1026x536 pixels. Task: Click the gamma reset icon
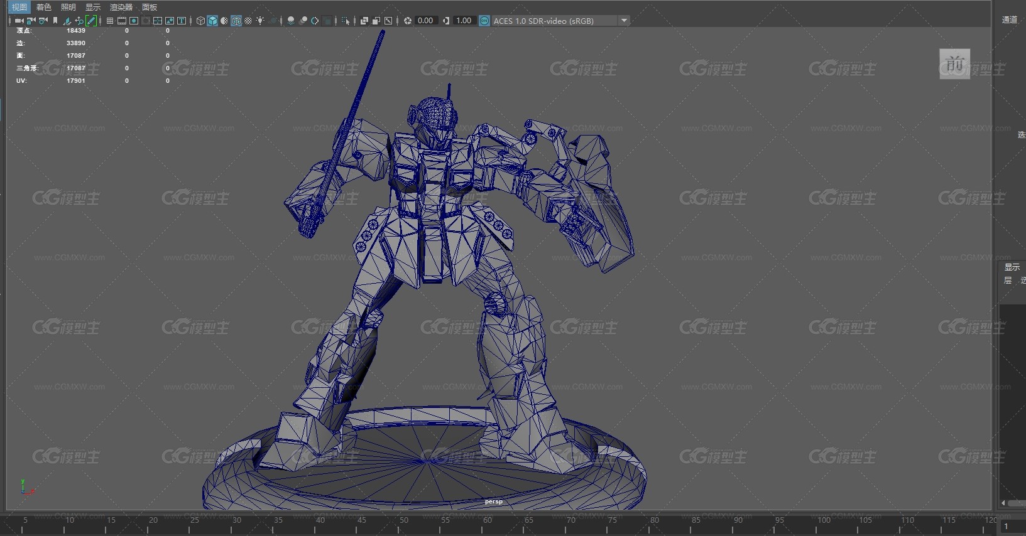[x=446, y=21]
